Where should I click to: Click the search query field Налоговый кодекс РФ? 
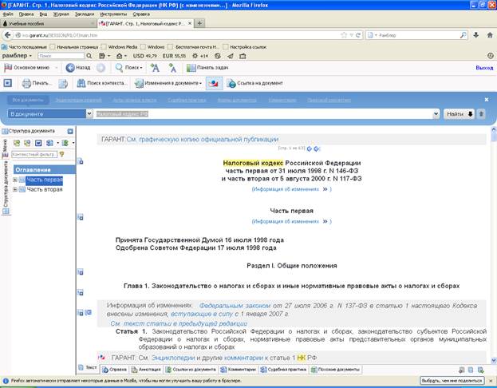coord(264,113)
